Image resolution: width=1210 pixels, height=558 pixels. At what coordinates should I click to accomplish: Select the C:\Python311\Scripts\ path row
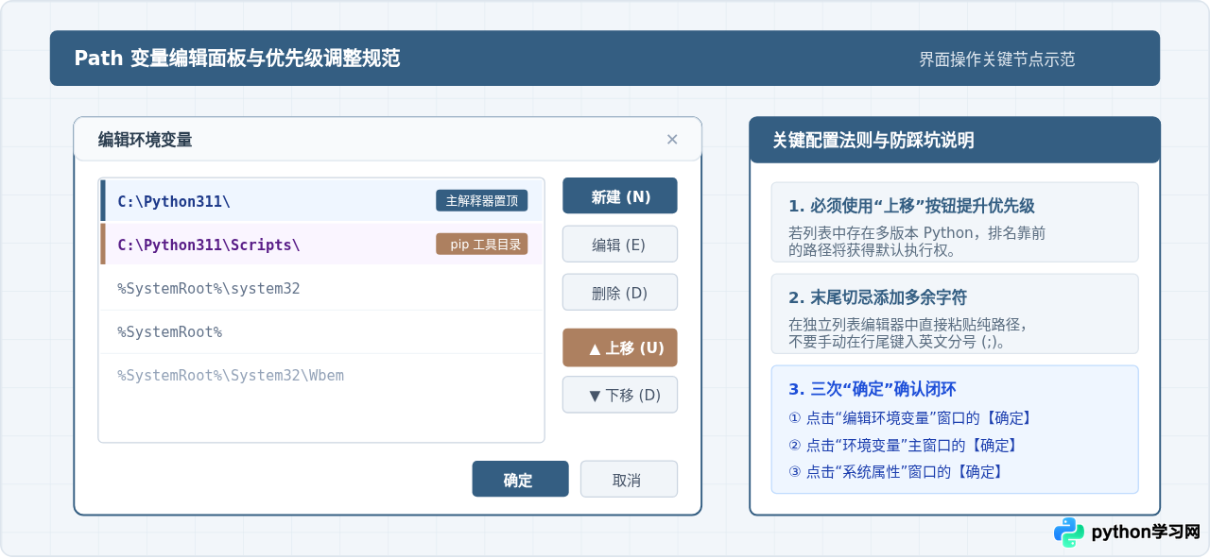click(321, 244)
